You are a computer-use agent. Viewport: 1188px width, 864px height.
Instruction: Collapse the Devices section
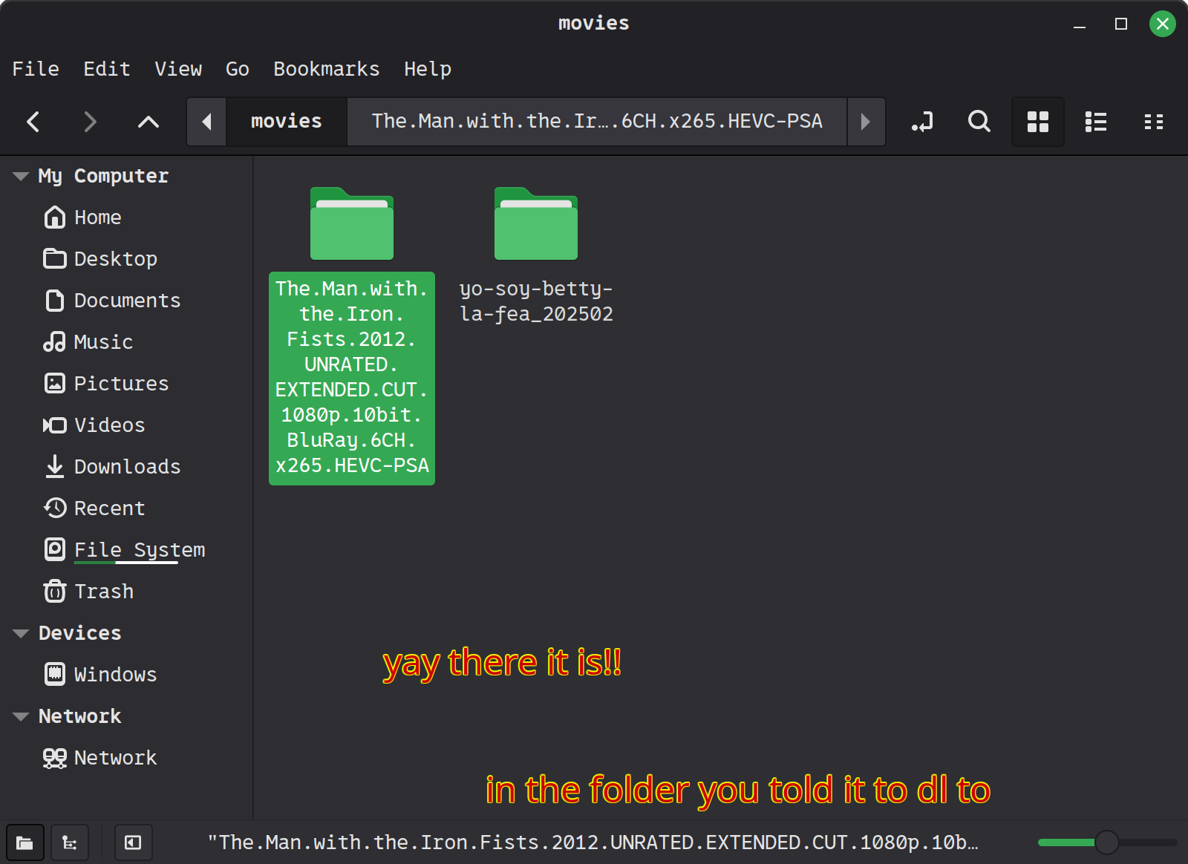(x=21, y=633)
